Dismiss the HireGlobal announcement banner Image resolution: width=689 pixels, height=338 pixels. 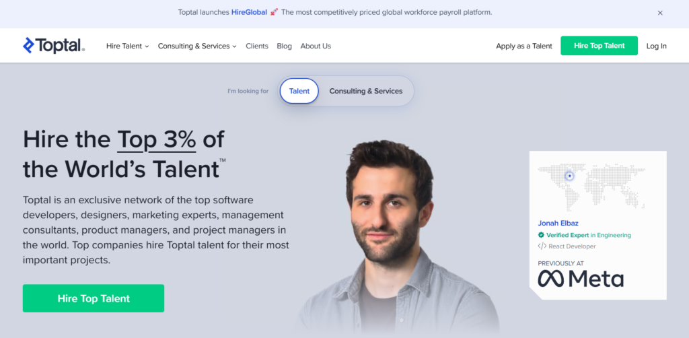660,13
